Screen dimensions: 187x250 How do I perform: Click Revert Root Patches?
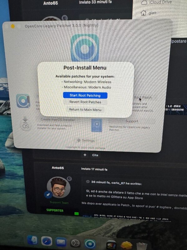pyautogui.click(x=85, y=102)
